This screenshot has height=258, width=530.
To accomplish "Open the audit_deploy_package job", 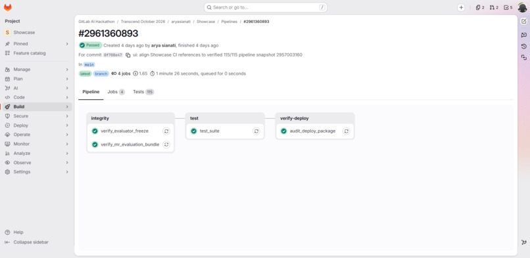I will click(x=312, y=131).
